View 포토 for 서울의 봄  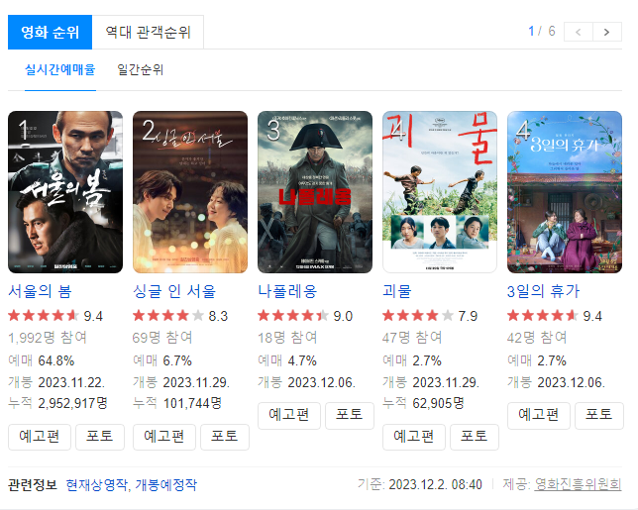(100, 437)
